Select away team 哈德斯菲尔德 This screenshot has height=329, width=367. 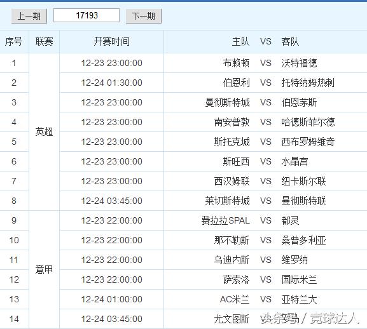point(308,122)
